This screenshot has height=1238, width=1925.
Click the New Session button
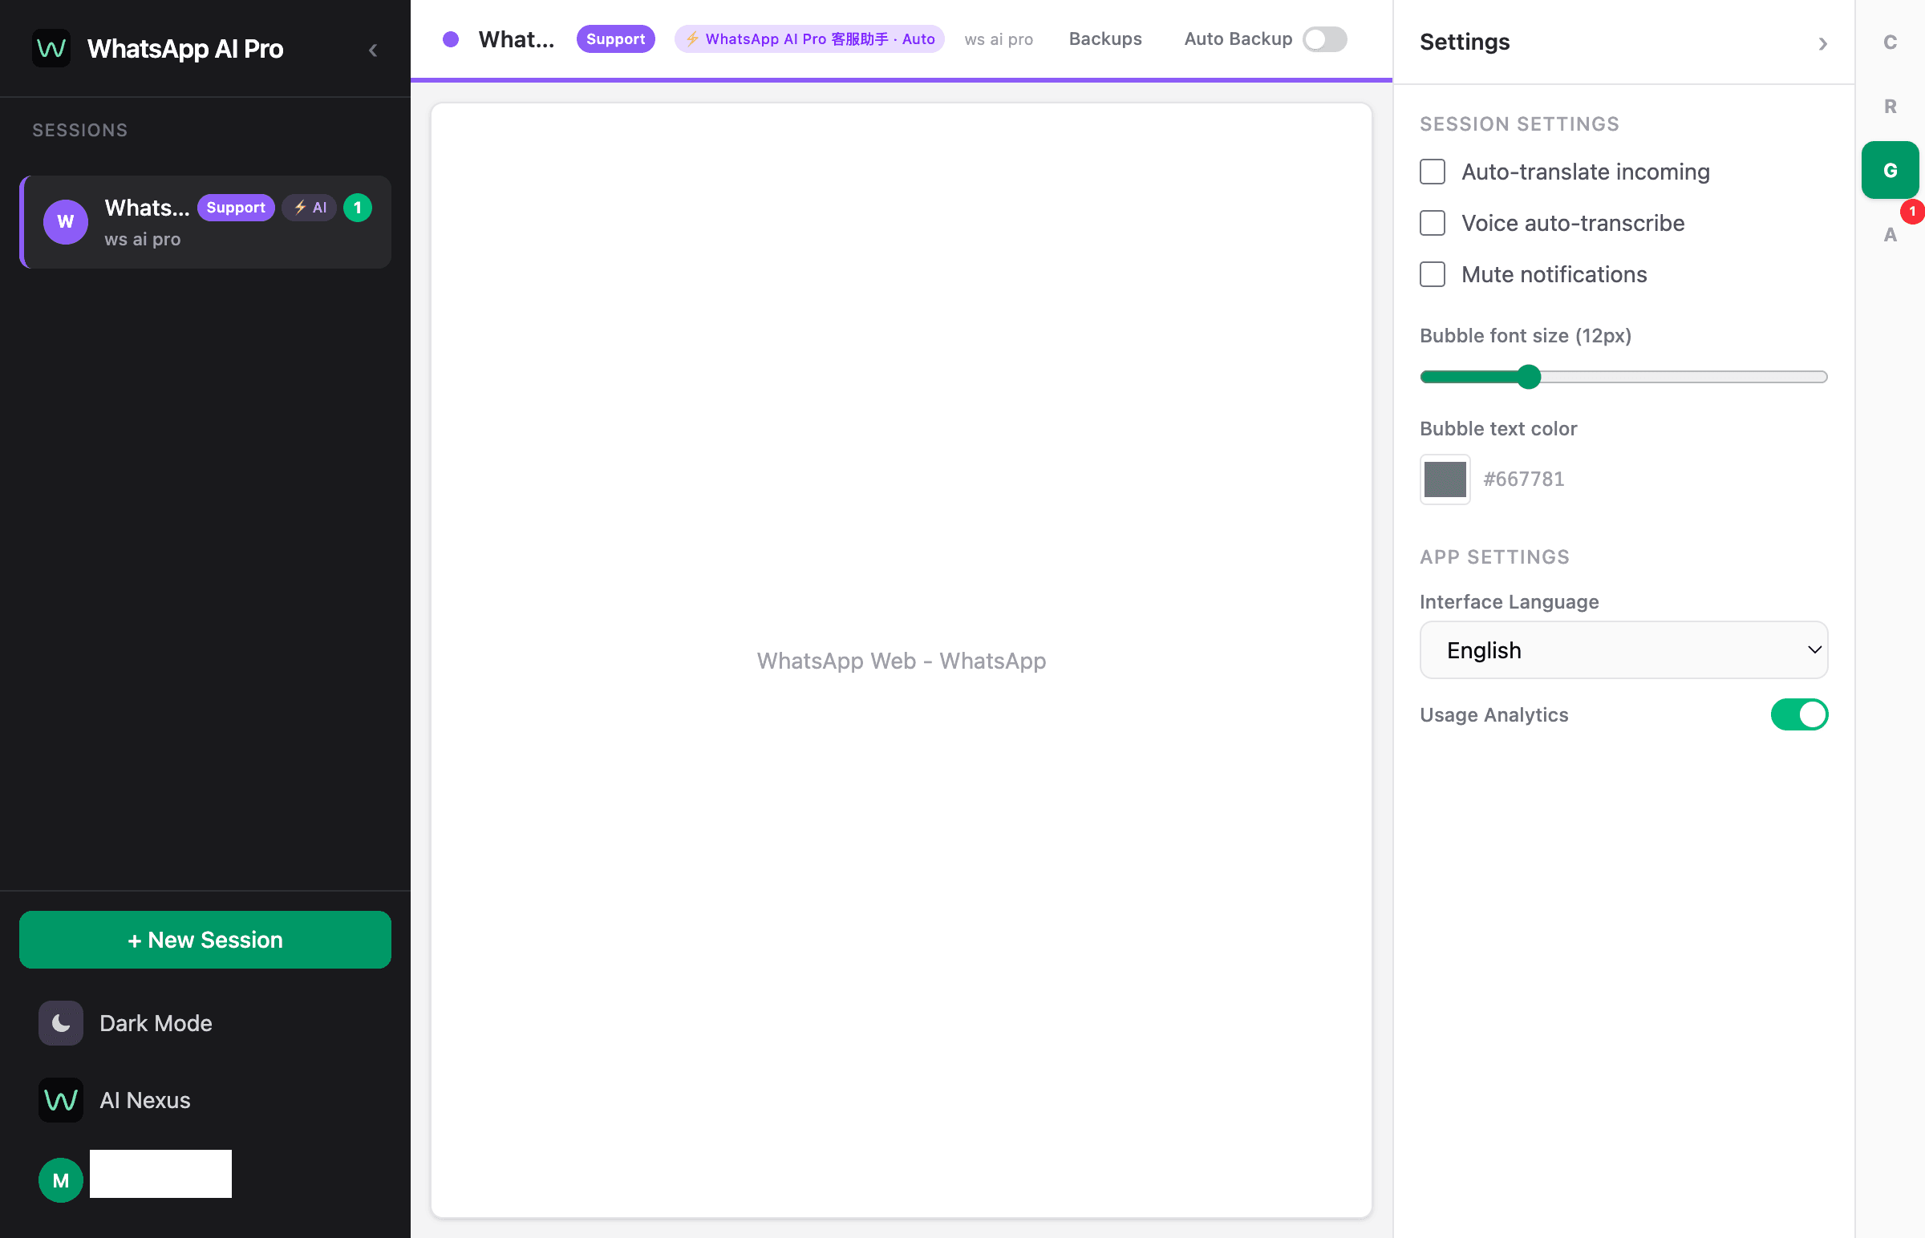(x=205, y=939)
